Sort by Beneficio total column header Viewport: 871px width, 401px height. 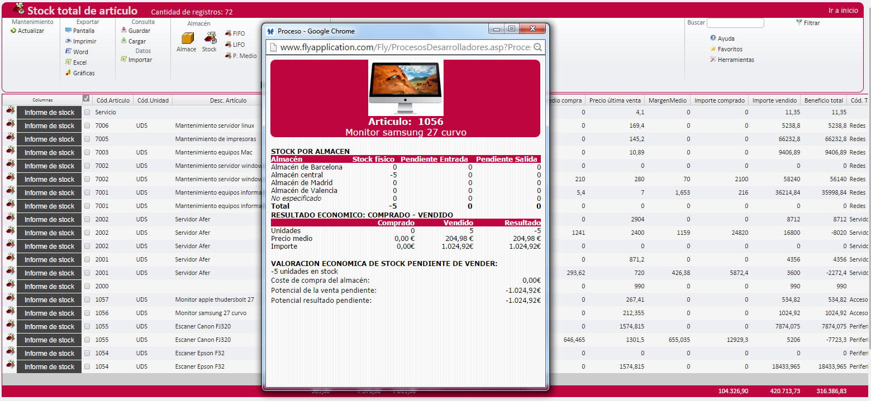(824, 100)
